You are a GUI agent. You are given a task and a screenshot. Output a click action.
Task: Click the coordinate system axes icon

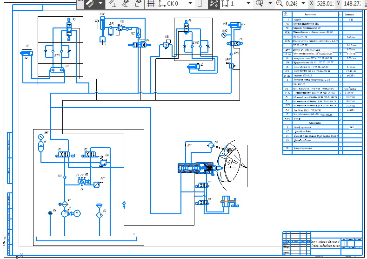tap(162, 4)
